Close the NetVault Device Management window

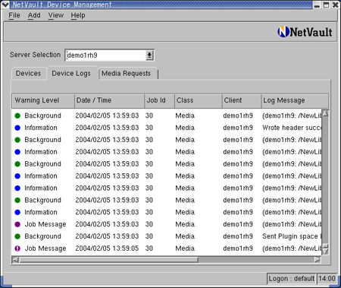pyautogui.click(x=336, y=5)
